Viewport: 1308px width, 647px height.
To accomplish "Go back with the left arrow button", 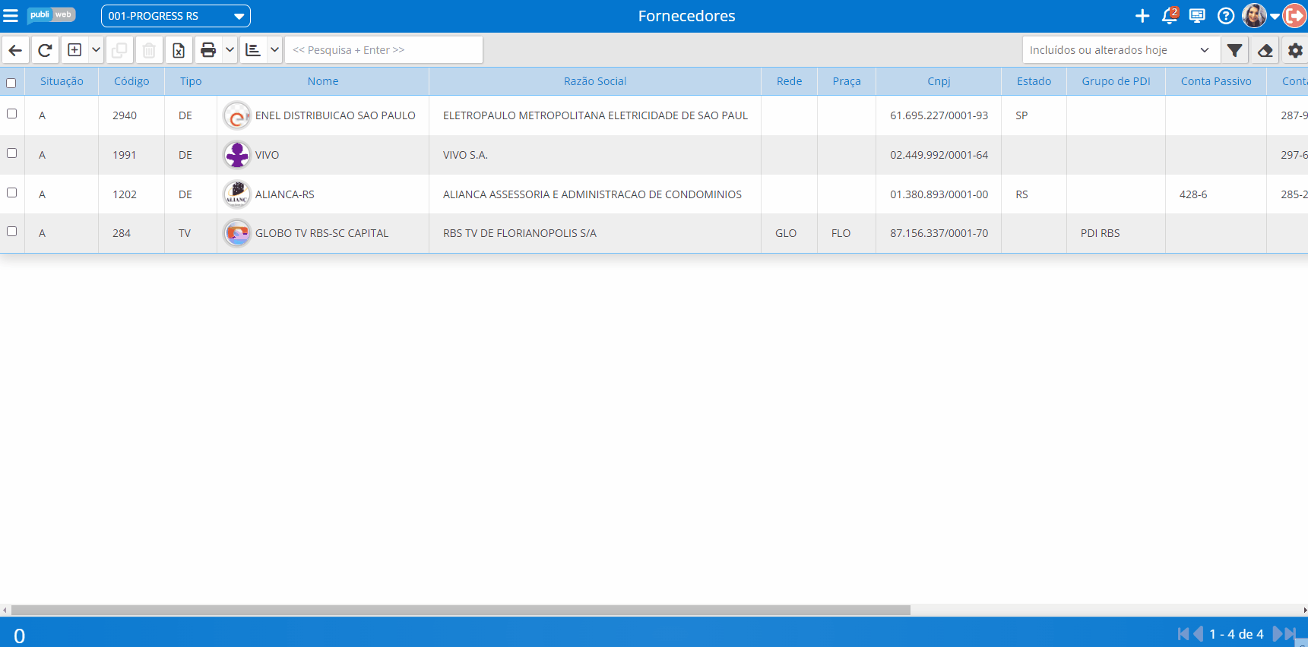I will [16, 50].
